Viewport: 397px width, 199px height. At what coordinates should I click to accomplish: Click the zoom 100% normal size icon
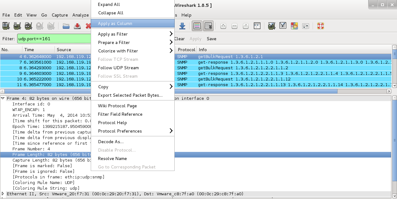tap(246, 26)
